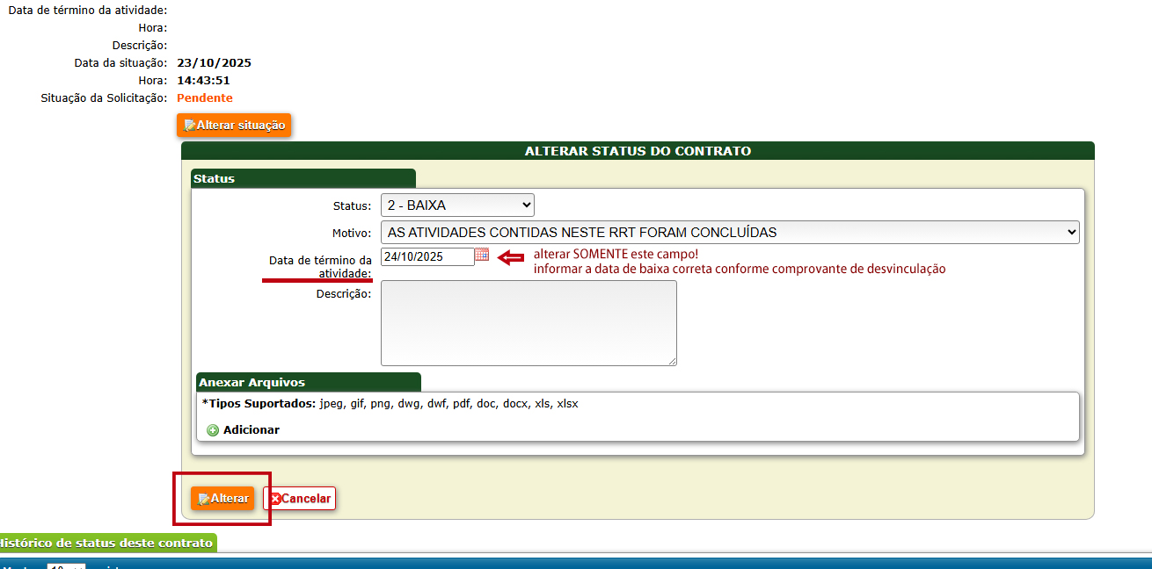Click the Descrição textarea resize handle

(673, 361)
